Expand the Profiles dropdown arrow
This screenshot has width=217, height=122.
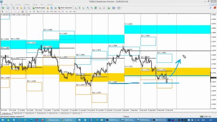pyautogui.click(x=10, y=8)
